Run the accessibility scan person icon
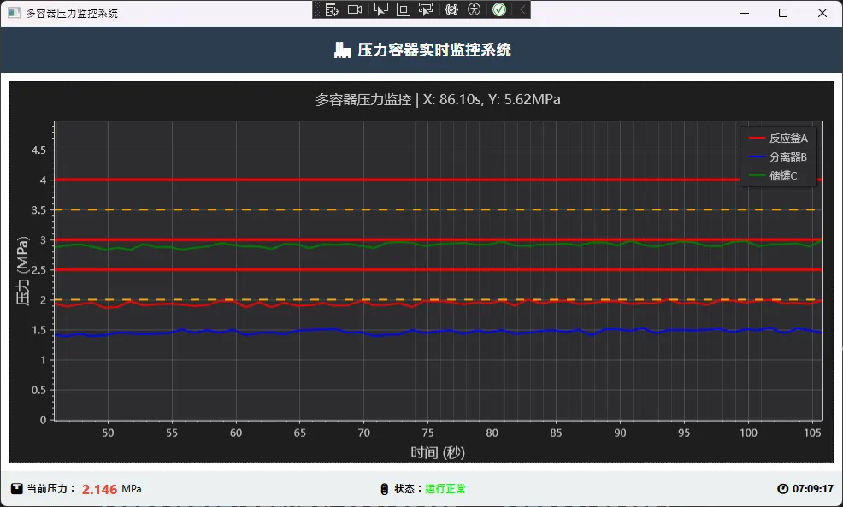This screenshot has width=843, height=507. 475,9
